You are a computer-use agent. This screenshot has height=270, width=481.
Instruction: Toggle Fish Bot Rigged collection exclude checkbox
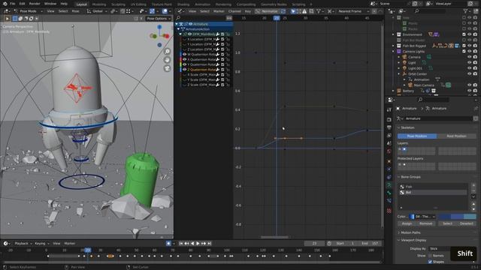[464, 46]
